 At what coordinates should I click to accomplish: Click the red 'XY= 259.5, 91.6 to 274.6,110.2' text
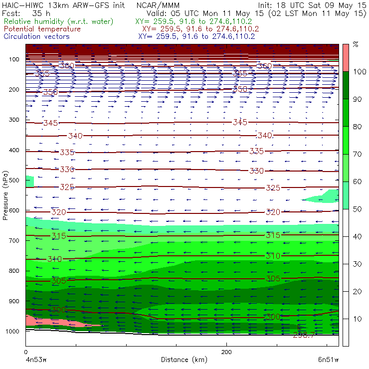[x=200, y=29]
